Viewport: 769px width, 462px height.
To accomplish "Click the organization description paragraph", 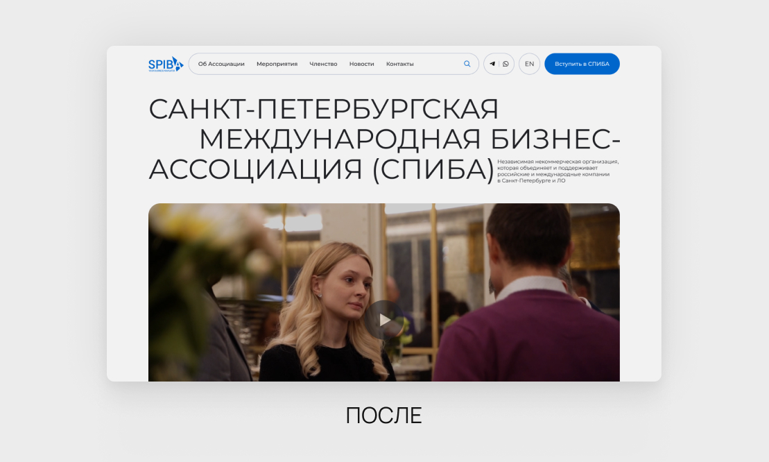I will click(558, 171).
